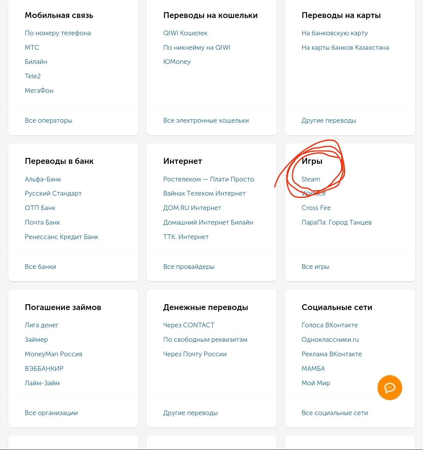
Task: Select На карты банков Казахстана
Action: click(345, 47)
